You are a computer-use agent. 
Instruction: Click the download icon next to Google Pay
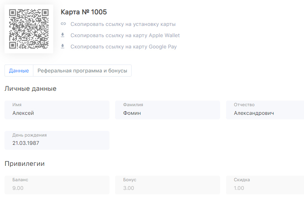(x=63, y=46)
